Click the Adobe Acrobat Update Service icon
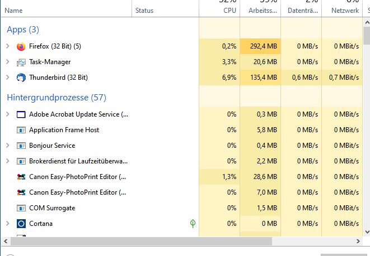 21,114
